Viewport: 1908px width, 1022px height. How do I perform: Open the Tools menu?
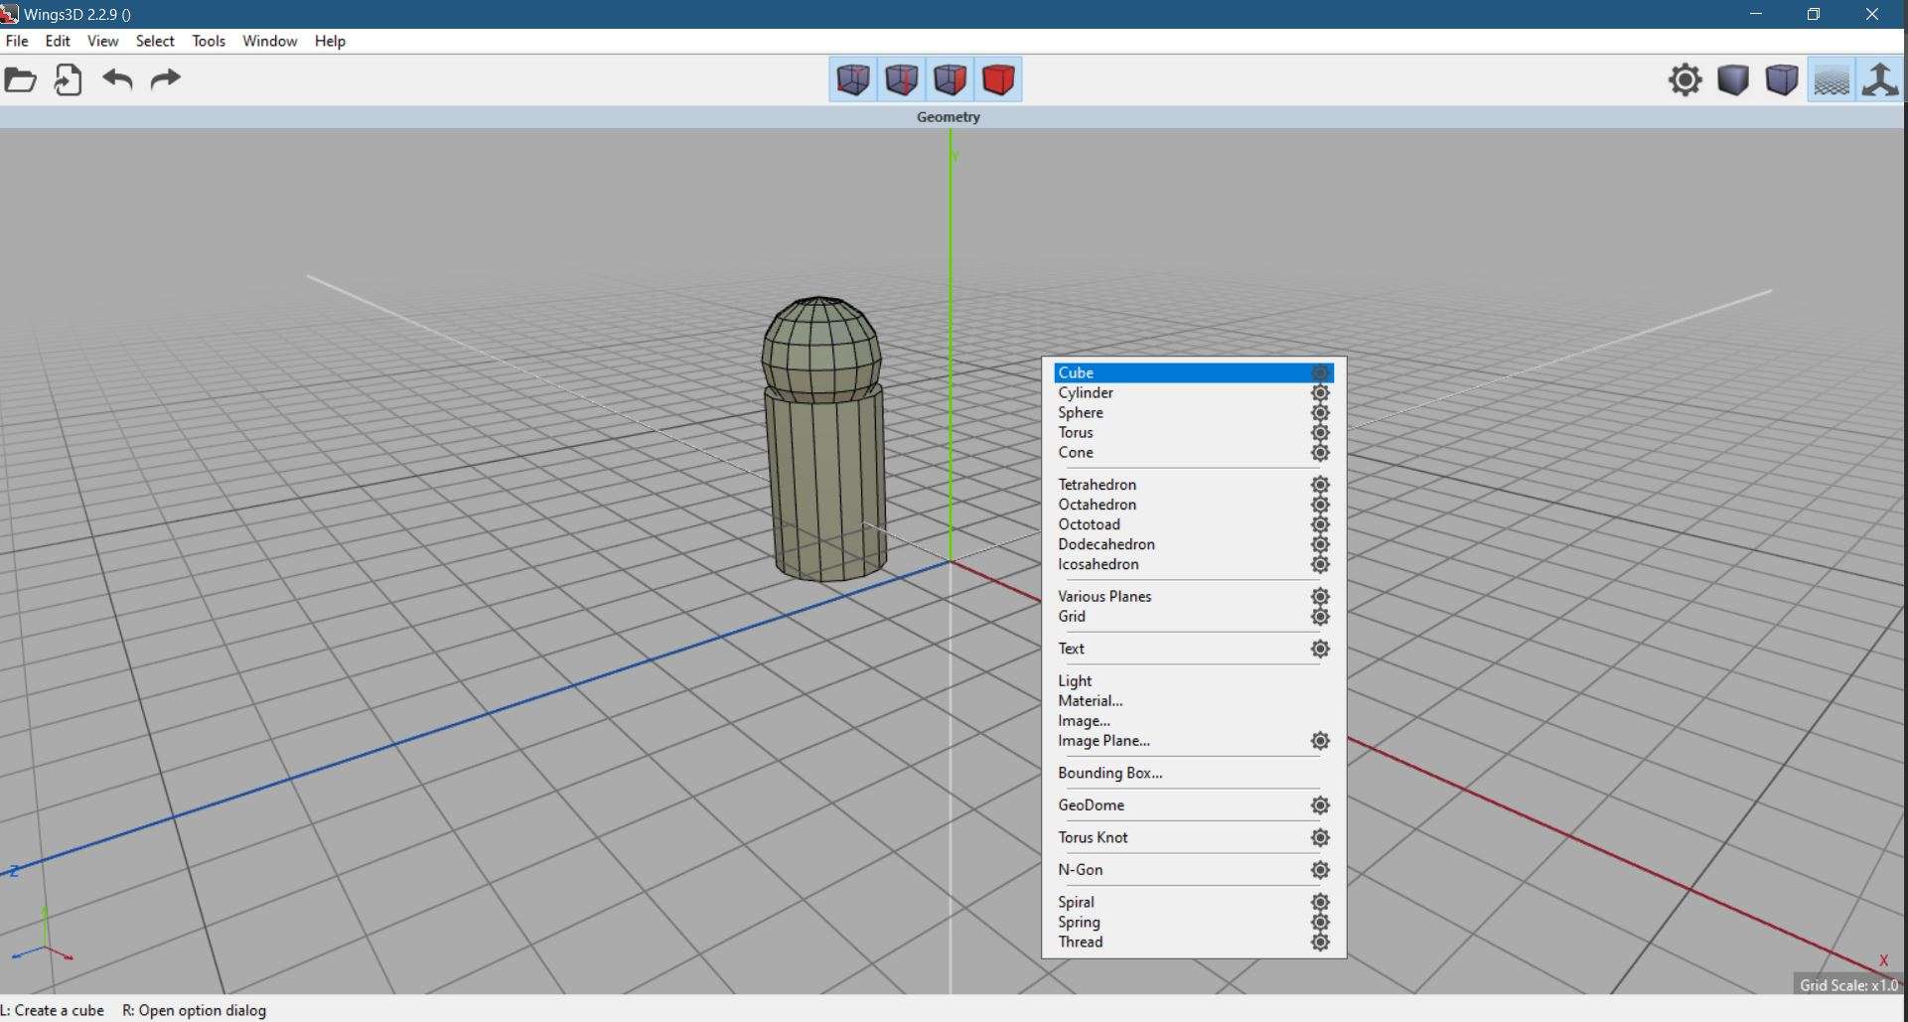click(209, 41)
